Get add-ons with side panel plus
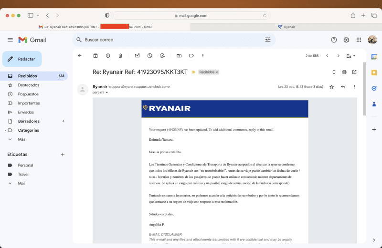The height and width of the screenshot is (248, 382). 374,129
